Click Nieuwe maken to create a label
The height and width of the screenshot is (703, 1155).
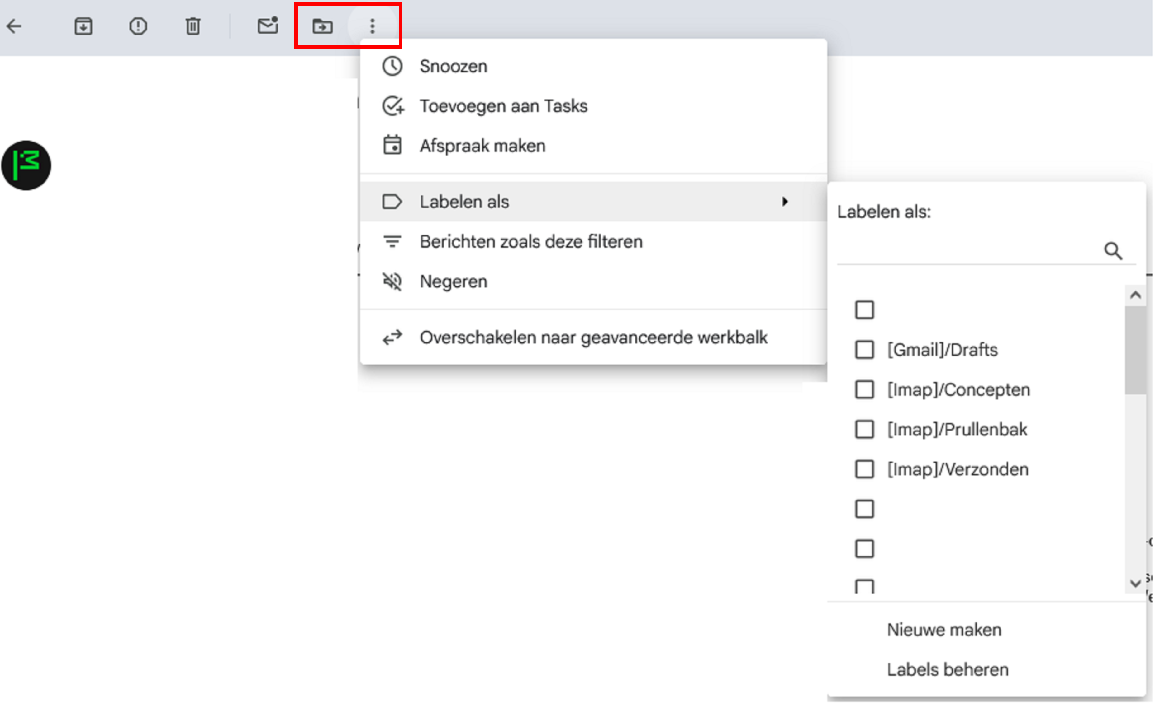pos(944,630)
